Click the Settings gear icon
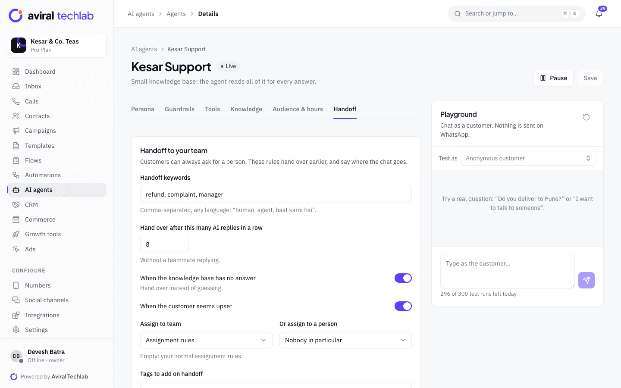Image resolution: width=621 pixels, height=388 pixels. click(16, 330)
